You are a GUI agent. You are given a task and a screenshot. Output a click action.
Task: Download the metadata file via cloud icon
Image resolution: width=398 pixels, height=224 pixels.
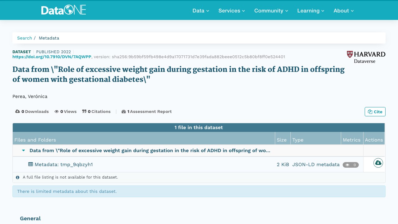coord(378,163)
